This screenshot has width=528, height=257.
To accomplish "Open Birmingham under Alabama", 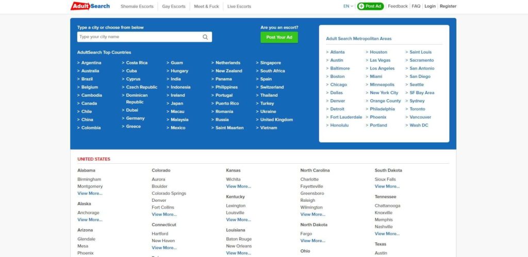I will click(x=89, y=180).
